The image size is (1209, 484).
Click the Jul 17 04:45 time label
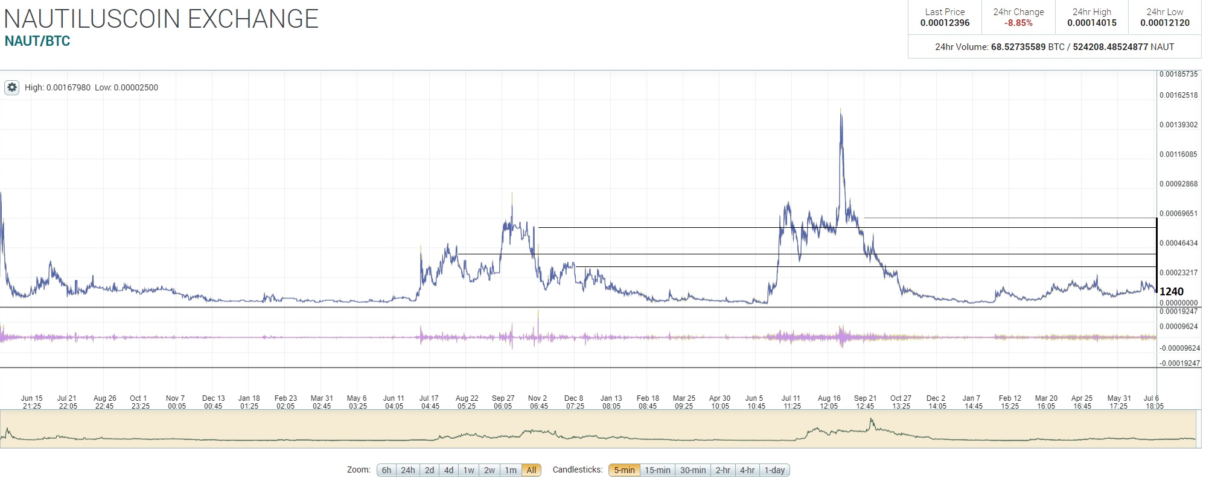pos(430,402)
